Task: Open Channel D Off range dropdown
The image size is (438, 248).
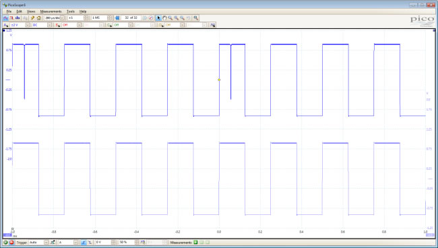Action: coord(182,25)
